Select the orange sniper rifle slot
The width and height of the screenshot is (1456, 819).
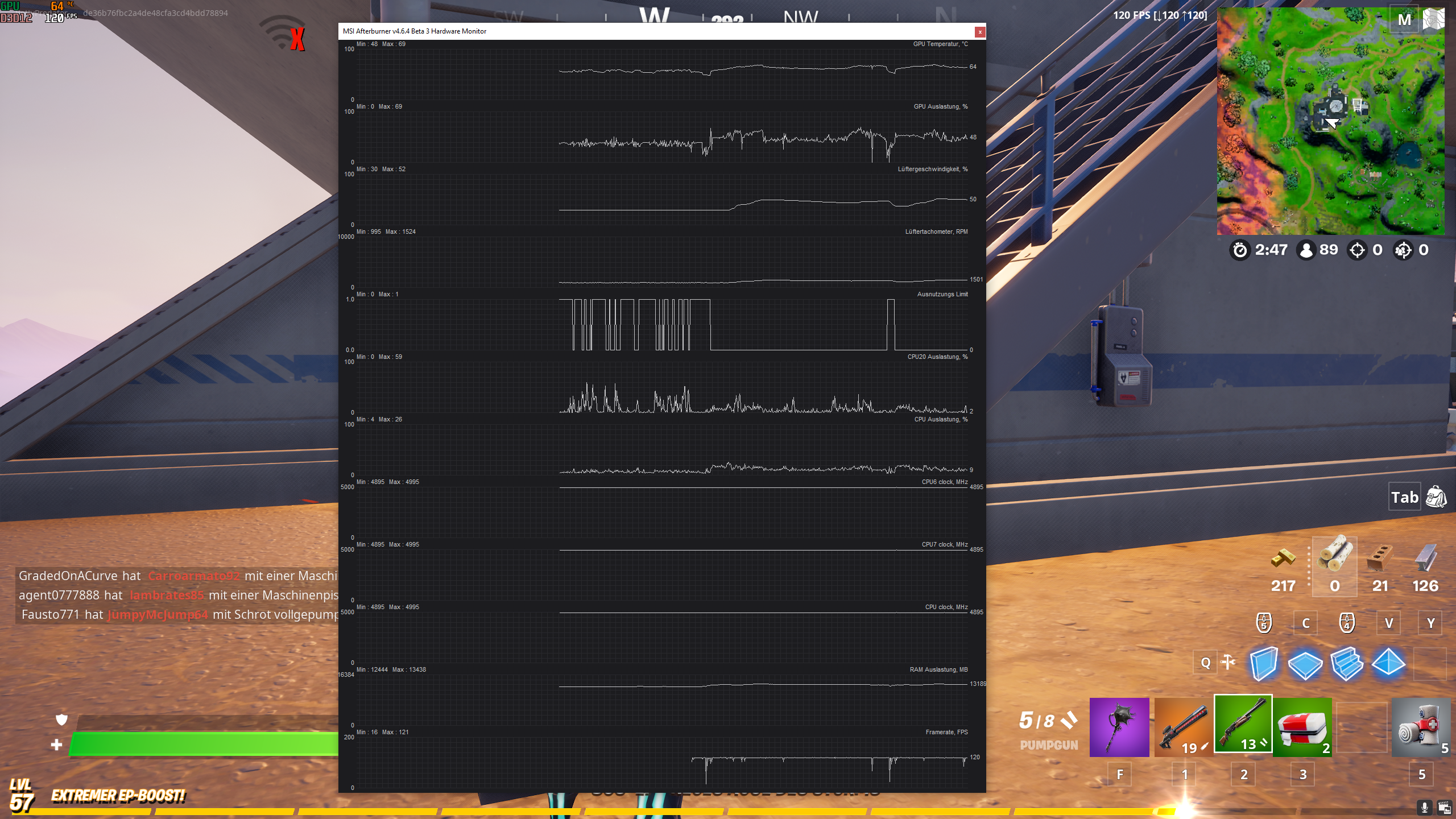pos(1183,727)
